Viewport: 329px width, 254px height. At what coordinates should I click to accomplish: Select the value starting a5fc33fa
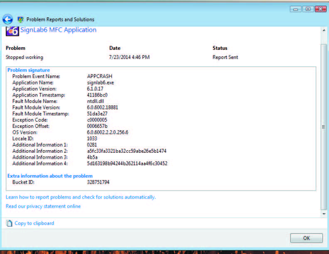pos(127,151)
